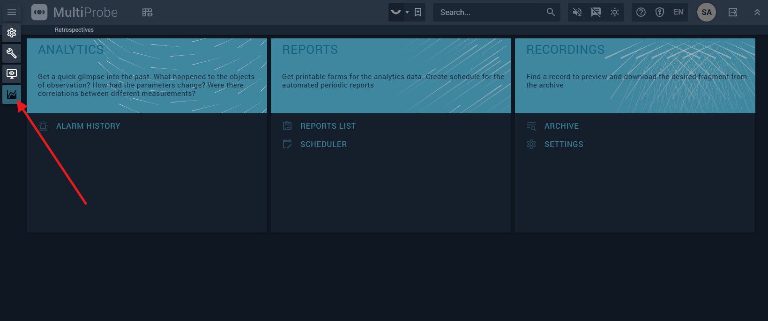768x321 pixels.
Task: Click the add bookmark icon
Action: pyautogui.click(x=418, y=12)
